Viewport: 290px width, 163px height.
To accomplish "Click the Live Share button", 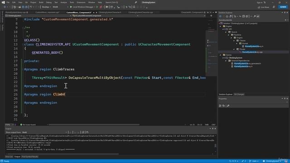I will pyautogui.click(x=263, y=7).
